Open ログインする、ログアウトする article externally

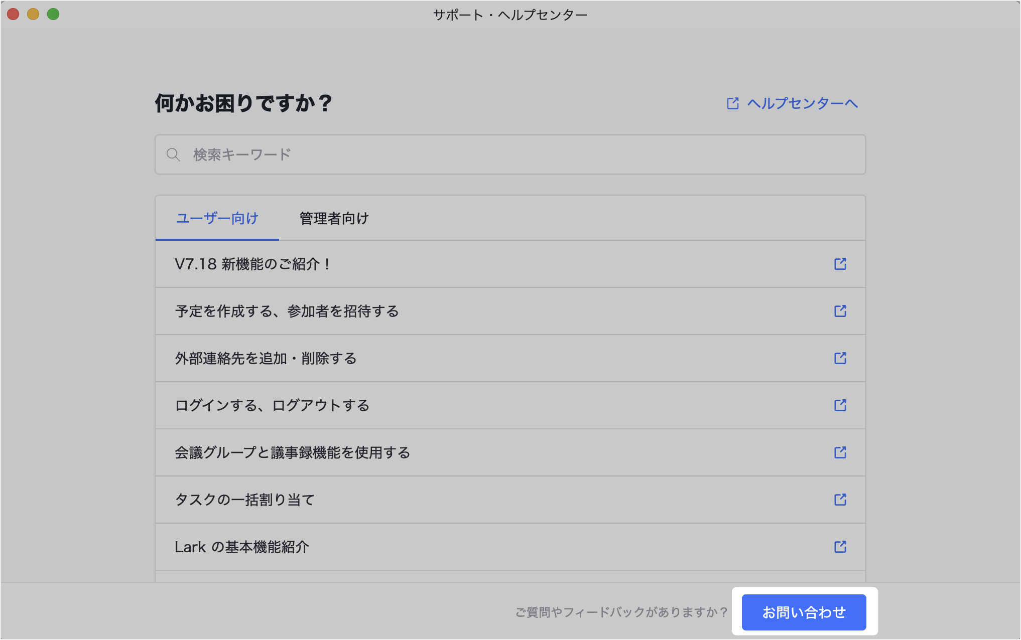tap(840, 405)
